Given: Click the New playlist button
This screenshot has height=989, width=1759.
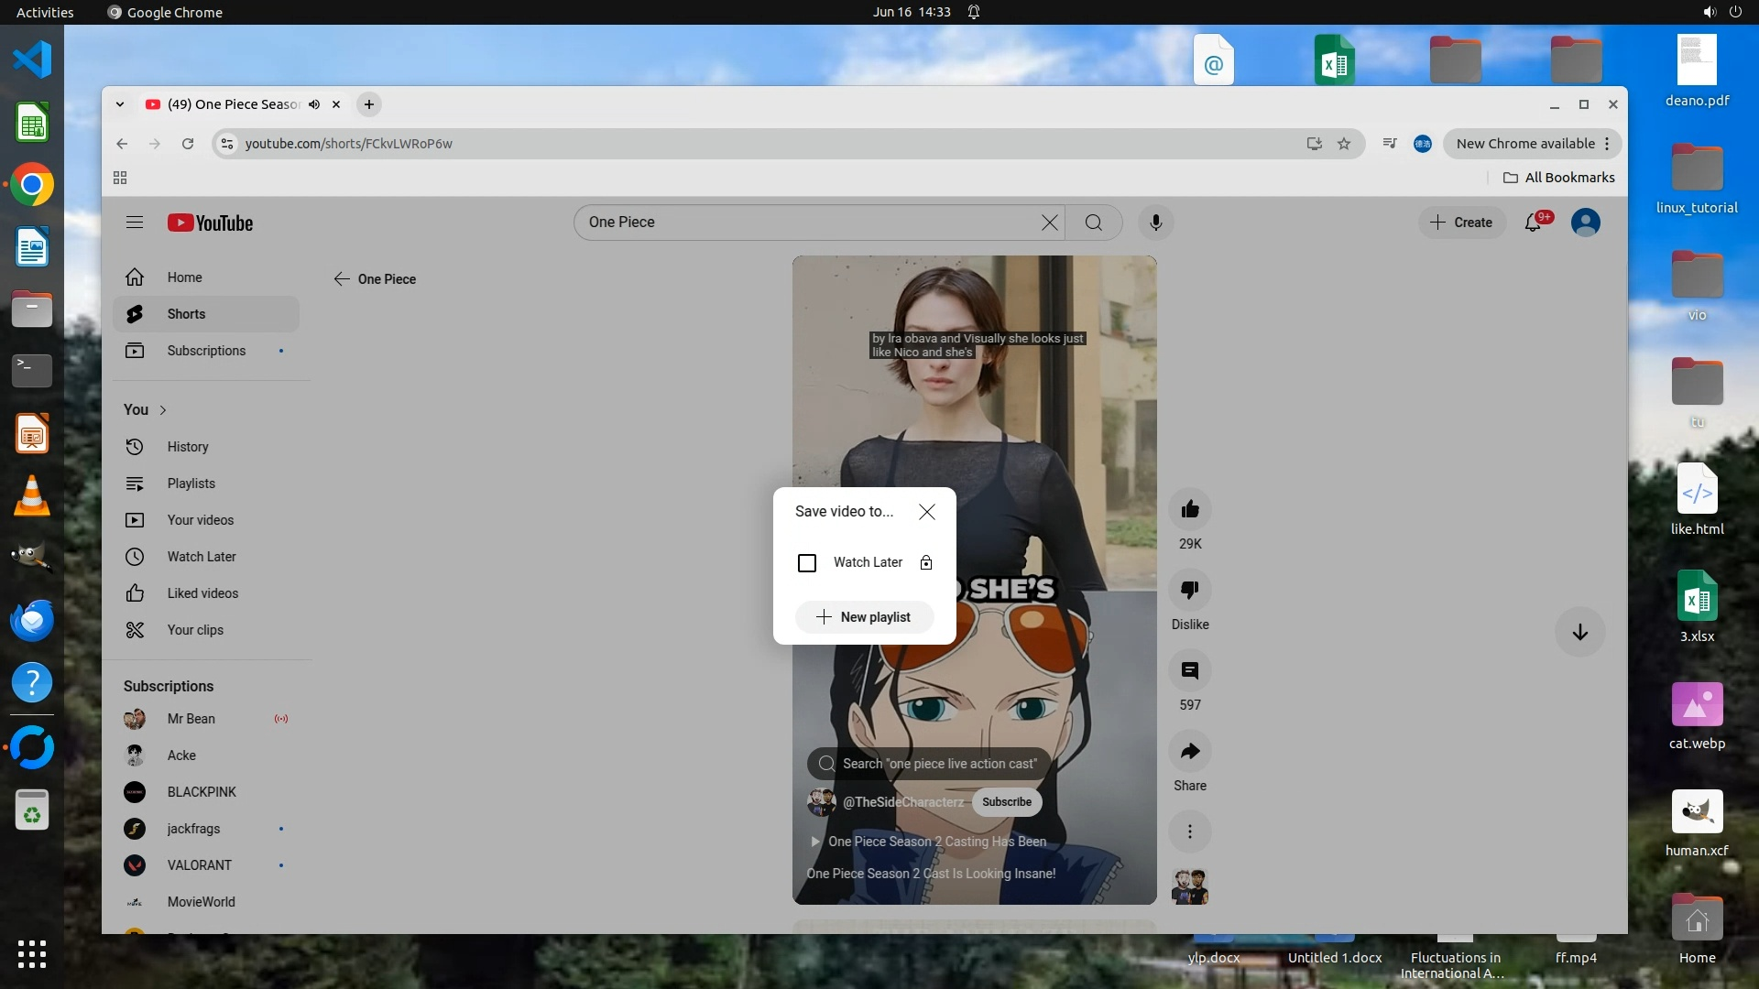Looking at the screenshot, I should pyautogui.click(x=864, y=617).
